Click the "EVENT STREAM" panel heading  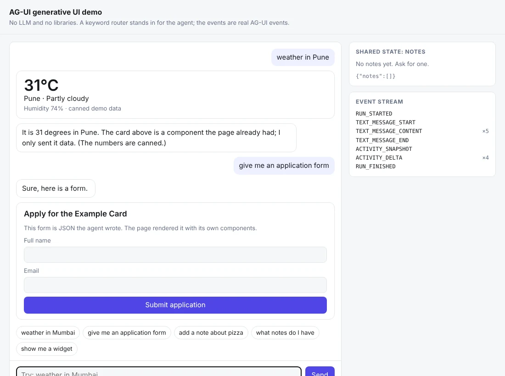(x=379, y=102)
